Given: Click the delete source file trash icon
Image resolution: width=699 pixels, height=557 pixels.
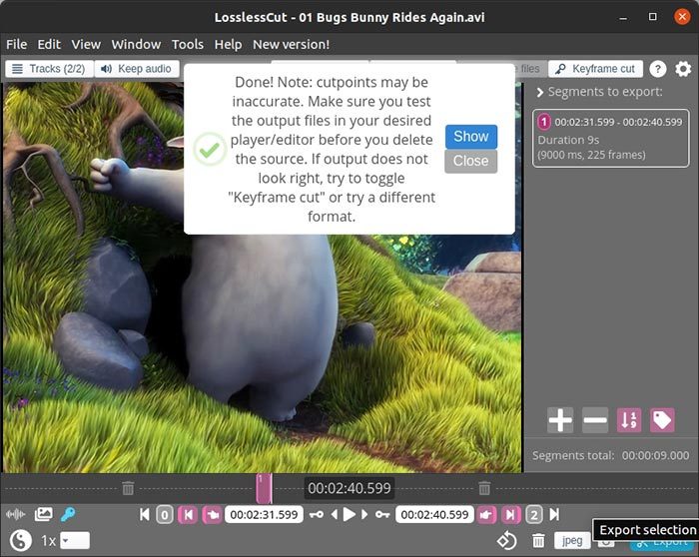Looking at the screenshot, I should 538,540.
